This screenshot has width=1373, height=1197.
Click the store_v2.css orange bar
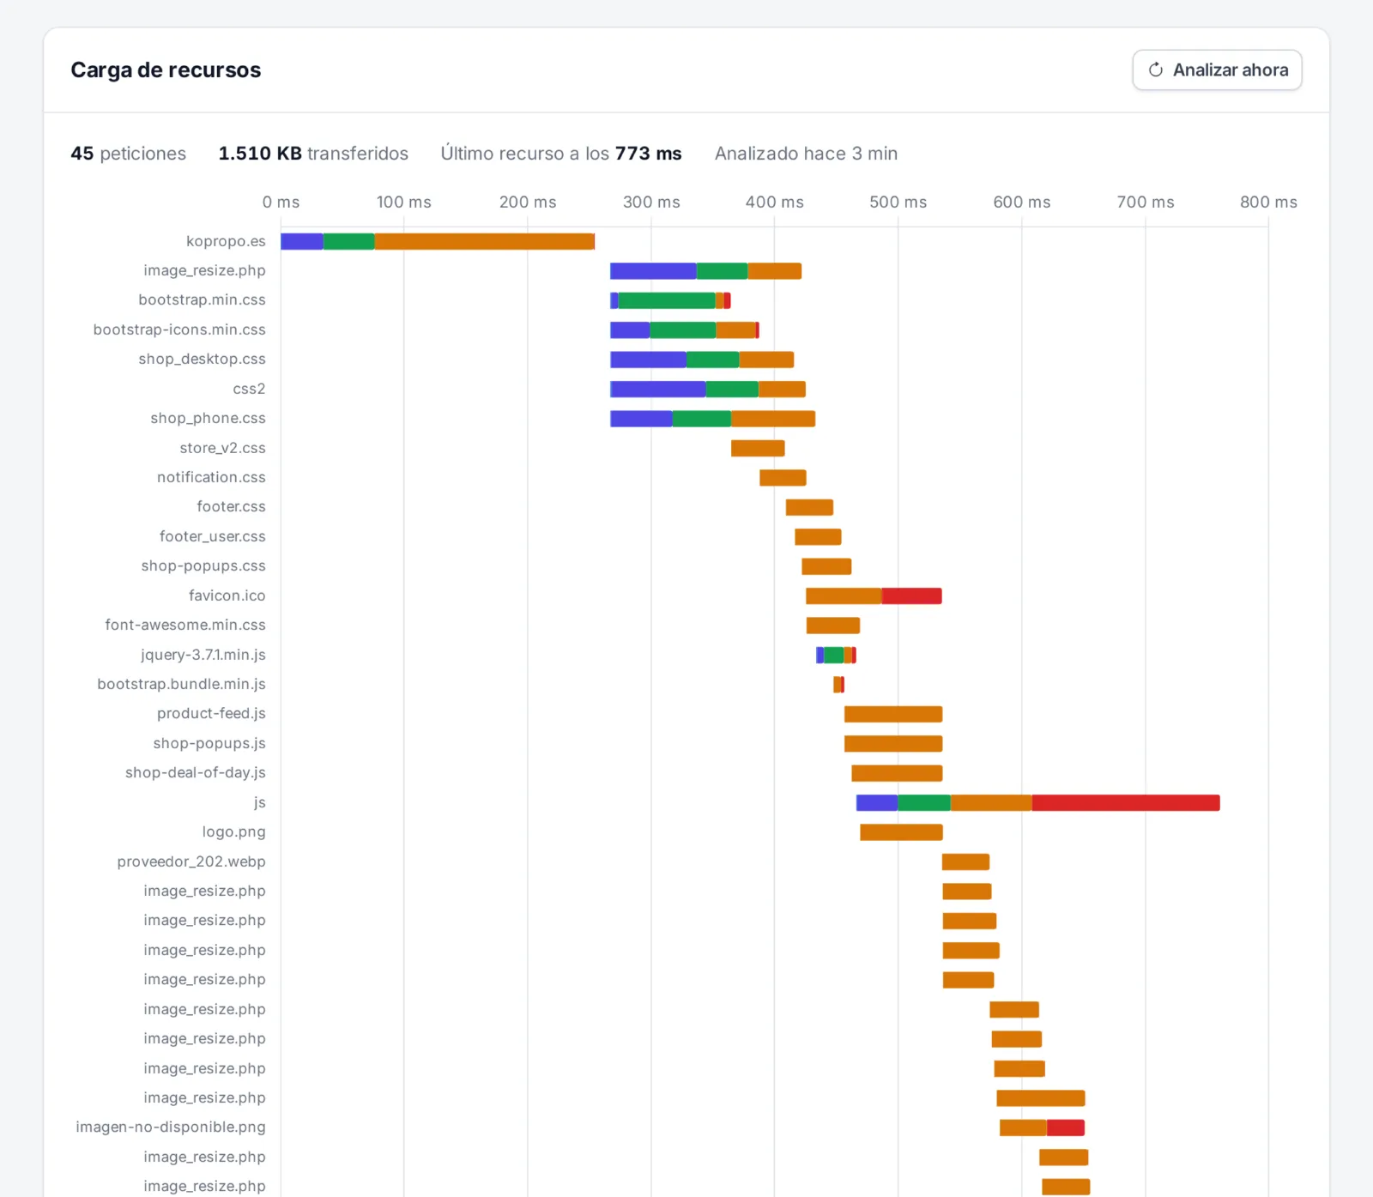(758, 448)
